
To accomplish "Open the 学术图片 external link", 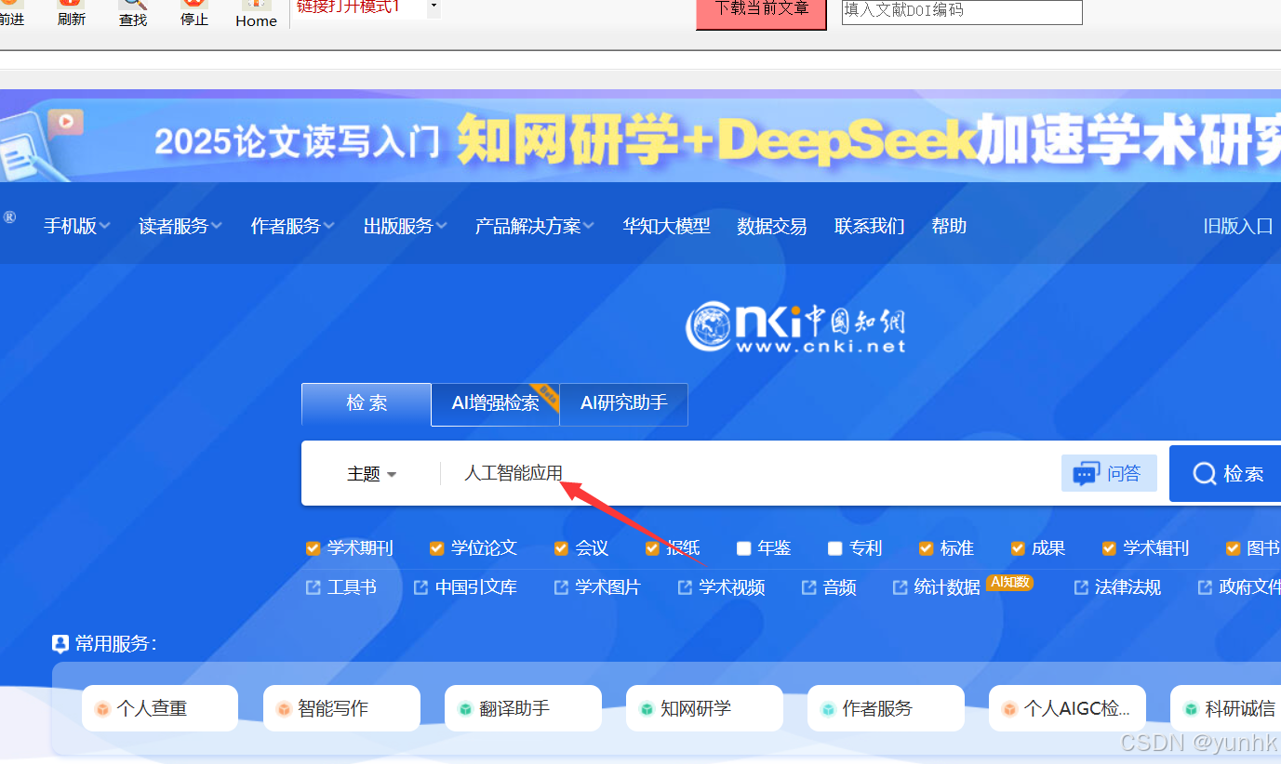I will (x=597, y=587).
